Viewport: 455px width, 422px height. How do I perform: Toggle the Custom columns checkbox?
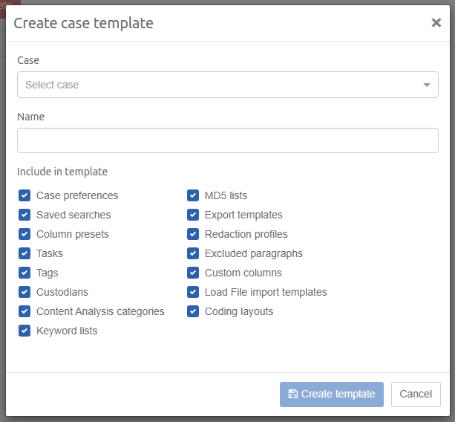[193, 273]
